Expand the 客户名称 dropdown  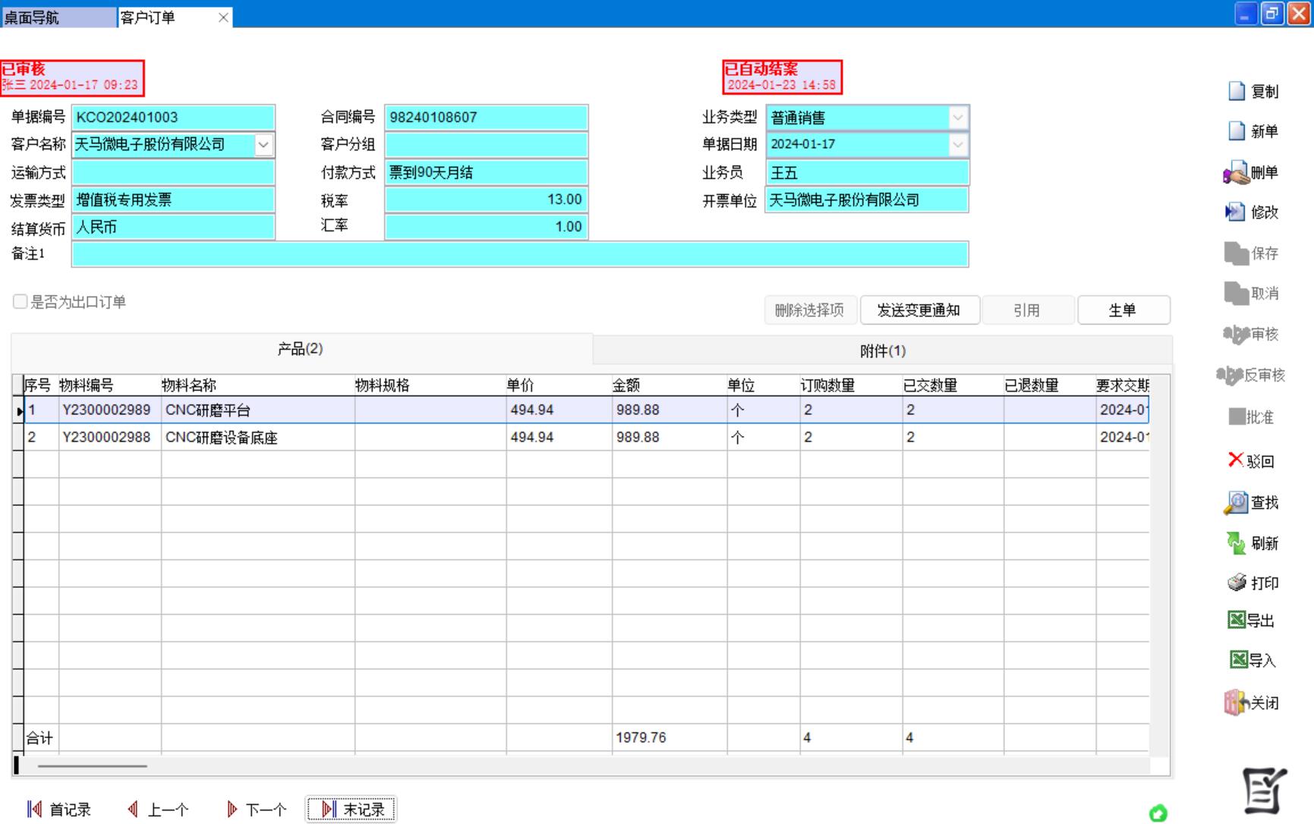click(x=263, y=144)
